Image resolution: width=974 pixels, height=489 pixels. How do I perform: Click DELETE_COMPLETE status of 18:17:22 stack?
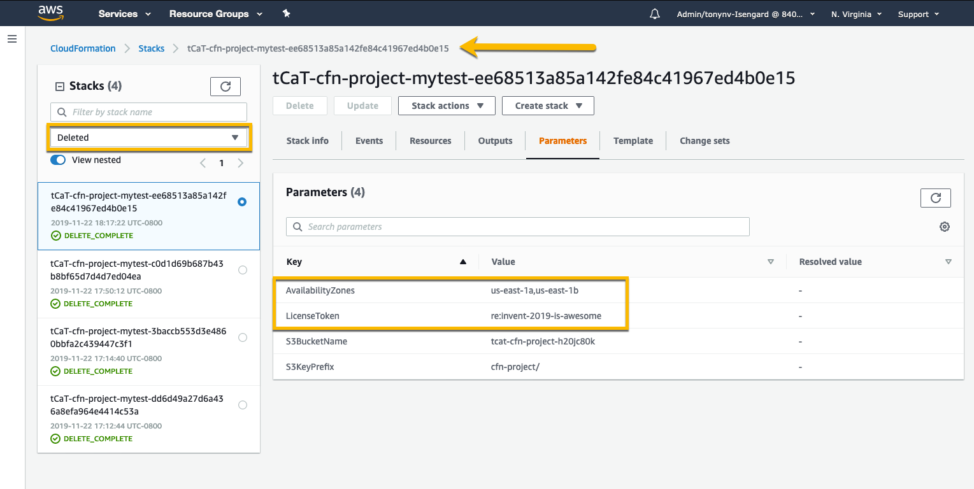tap(92, 236)
